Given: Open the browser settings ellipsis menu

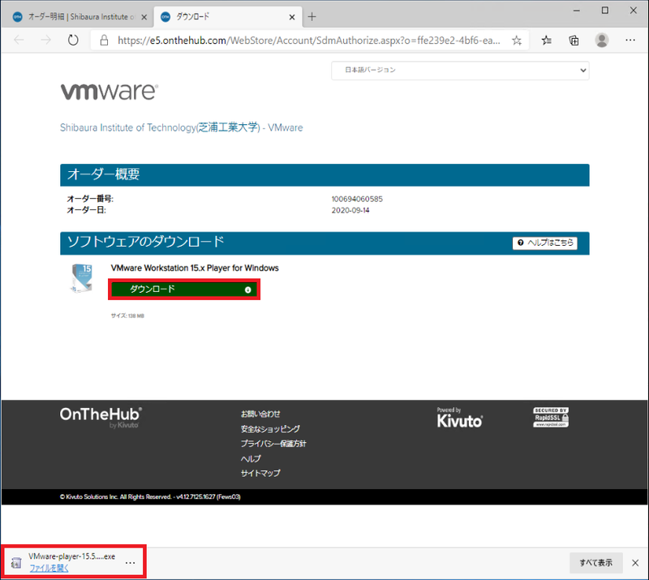Looking at the screenshot, I should (x=630, y=41).
